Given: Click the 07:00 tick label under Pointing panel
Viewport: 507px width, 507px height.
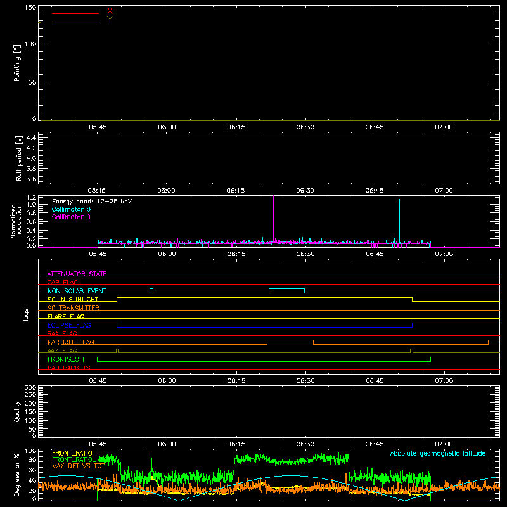Looking at the screenshot, I should coord(444,127).
